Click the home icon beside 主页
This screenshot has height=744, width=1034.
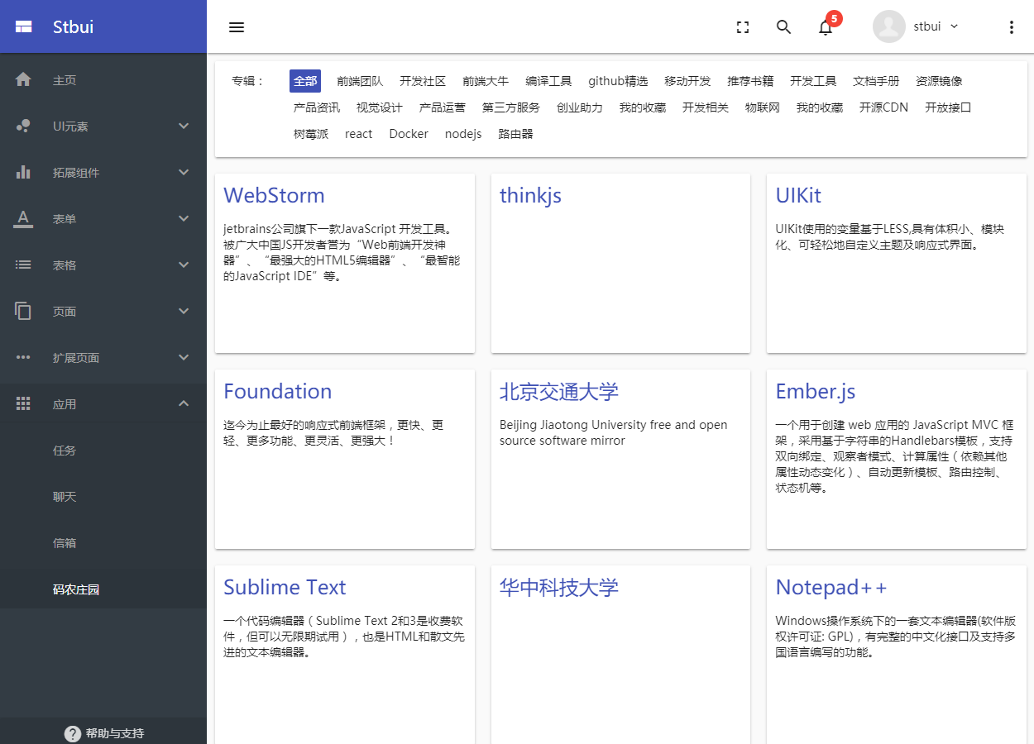coord(23,79)
